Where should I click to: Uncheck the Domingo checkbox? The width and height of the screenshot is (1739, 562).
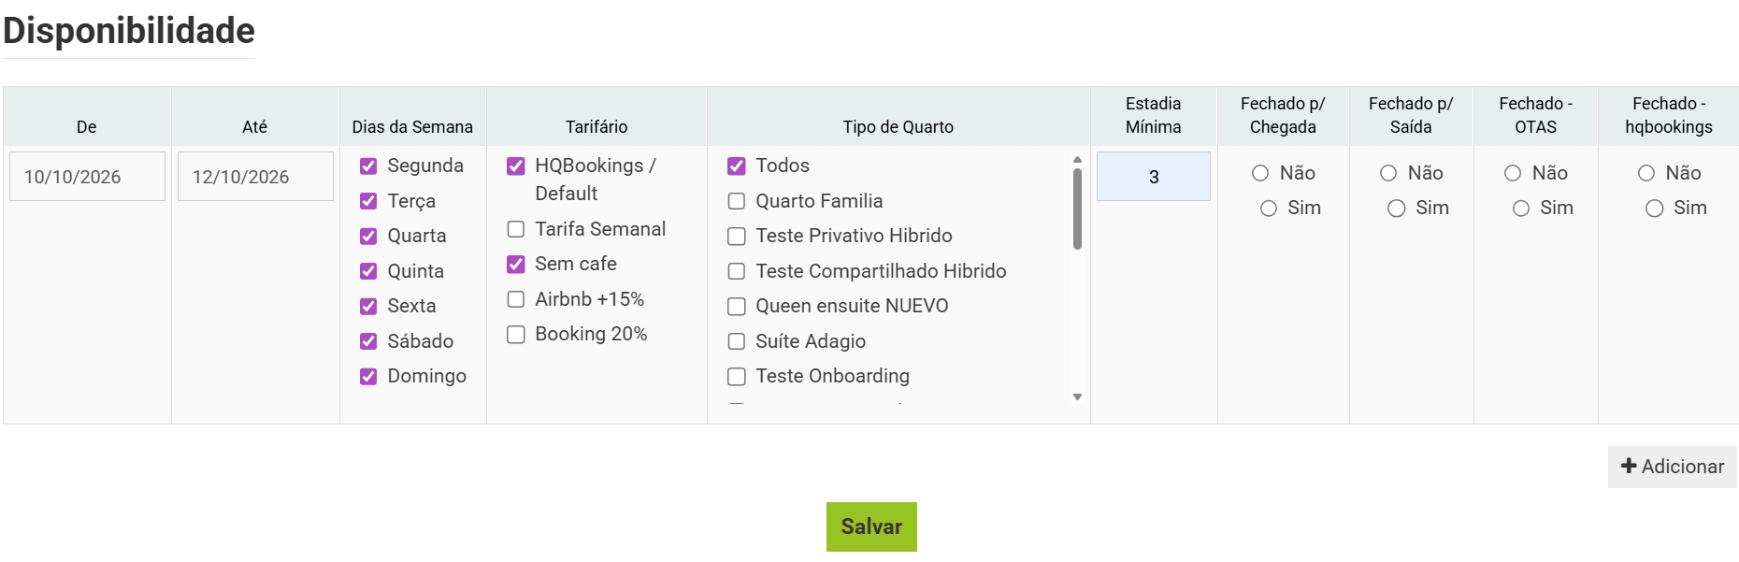click(x=368, y=377)
